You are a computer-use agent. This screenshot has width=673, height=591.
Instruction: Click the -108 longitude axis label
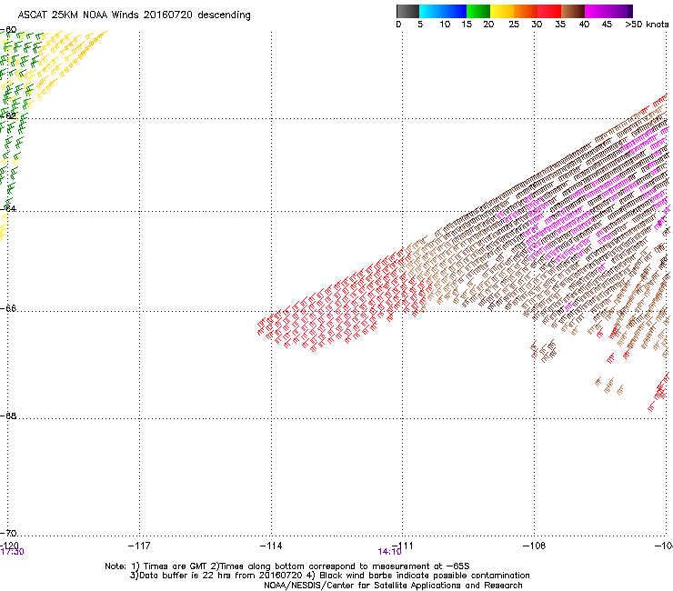[x=535, y=546]
